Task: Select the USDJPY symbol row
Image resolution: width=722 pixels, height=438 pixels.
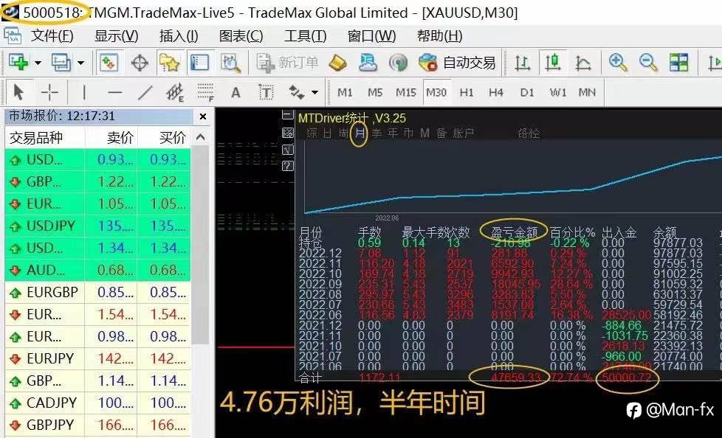Action: (x=97, y=226)
